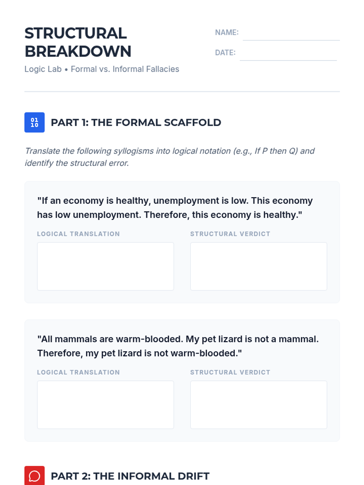The image size is (364, 485).
Task: Select the Logical Translation box under lizard syllogism
Action: coord(106,405)
